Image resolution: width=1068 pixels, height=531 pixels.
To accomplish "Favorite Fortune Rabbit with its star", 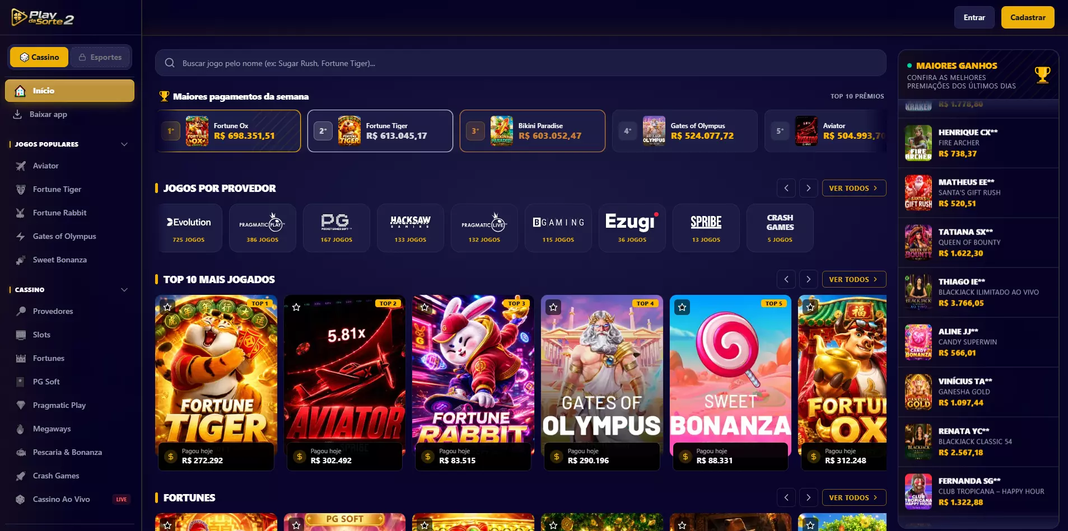I will pos(425,307).
